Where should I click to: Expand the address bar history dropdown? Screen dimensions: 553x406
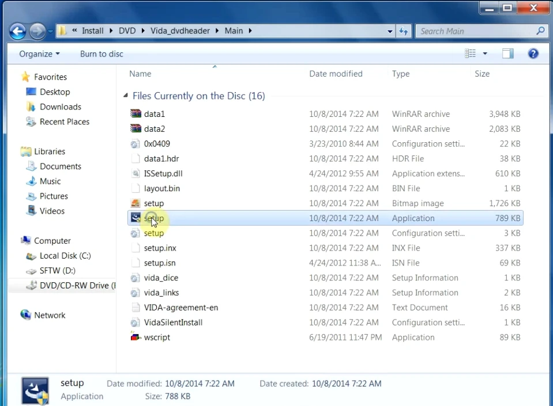[x=390, y=31]
